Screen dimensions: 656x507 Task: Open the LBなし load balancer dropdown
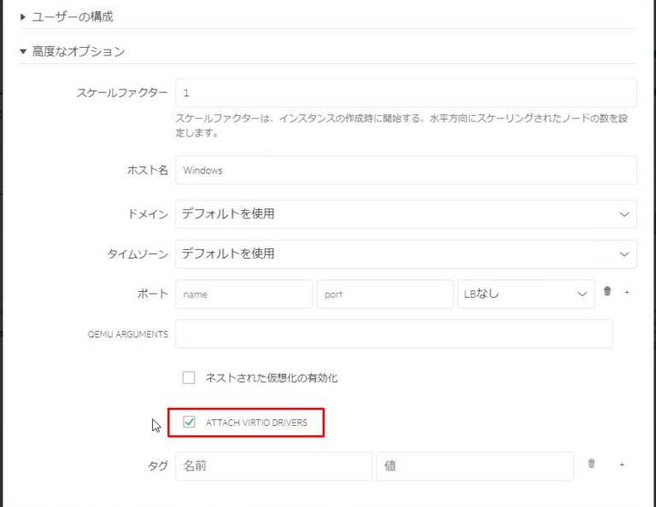[x=525, y=294]
